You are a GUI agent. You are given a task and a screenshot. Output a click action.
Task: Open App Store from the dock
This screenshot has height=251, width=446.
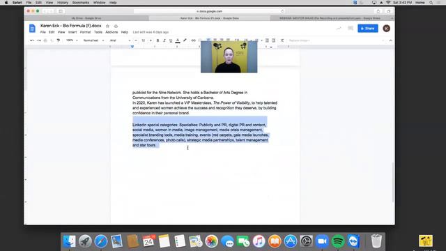[291, 241]
